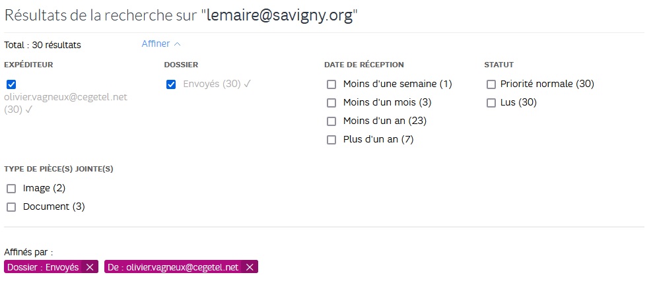Check "Moins d'une semaine" date filter
The width and height of the screenshot is (655, 281).
pyautogui.click(x=331, y=84)
